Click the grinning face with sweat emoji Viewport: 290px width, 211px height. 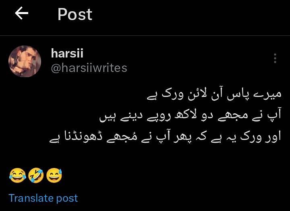(x=54, y=175)
